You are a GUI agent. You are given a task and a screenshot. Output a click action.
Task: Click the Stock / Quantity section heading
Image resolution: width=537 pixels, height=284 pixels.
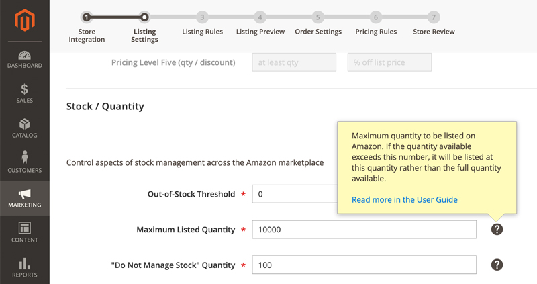pyautogui.click(x=105, y=107)
